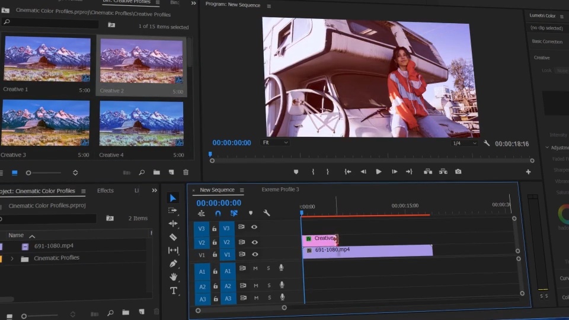Viewport: 569px width, 320px height.
Task: Open the 1/4 playback resolution dropdown
Action: pos(465,143)
